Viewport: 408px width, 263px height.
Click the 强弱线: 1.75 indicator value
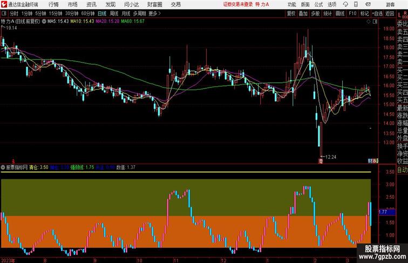[x=82, y=167]
